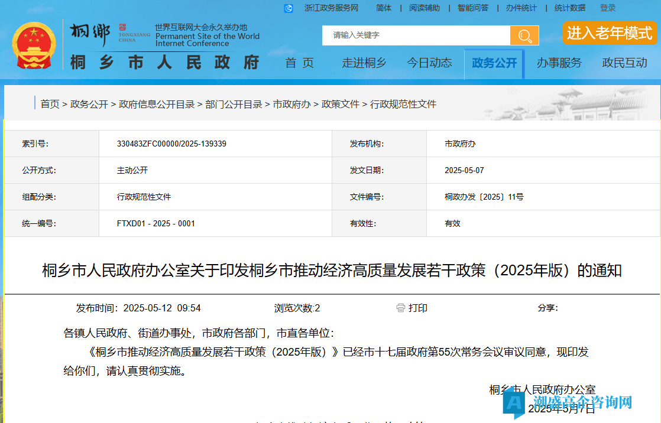Image resolution: width=661 pixels, height=423 pixels.
Task: Click 政务公开 in the breadcrumb
Action: (x=89, y=104)
